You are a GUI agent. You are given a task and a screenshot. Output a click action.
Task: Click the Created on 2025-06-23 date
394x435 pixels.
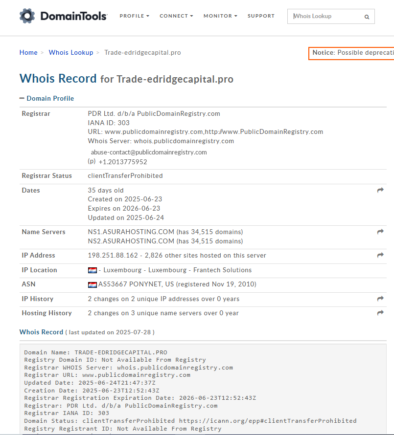click(x=125, y=199)
